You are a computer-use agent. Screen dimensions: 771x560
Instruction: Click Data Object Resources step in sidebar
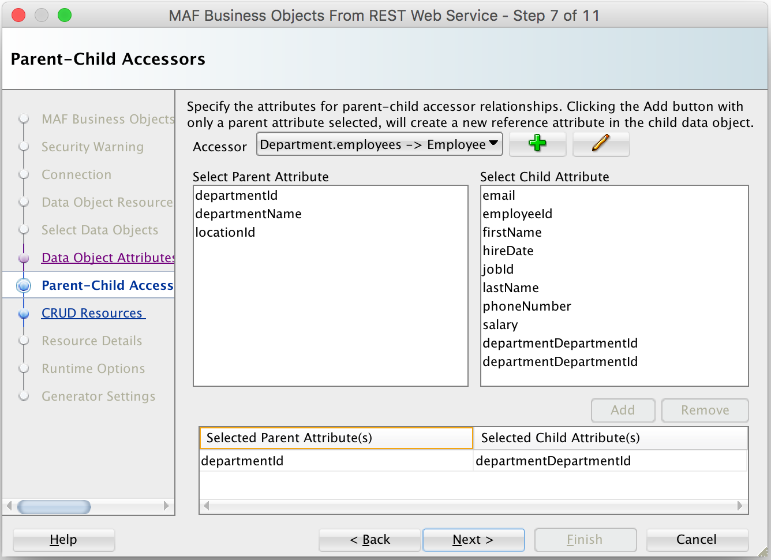[107, 202]
